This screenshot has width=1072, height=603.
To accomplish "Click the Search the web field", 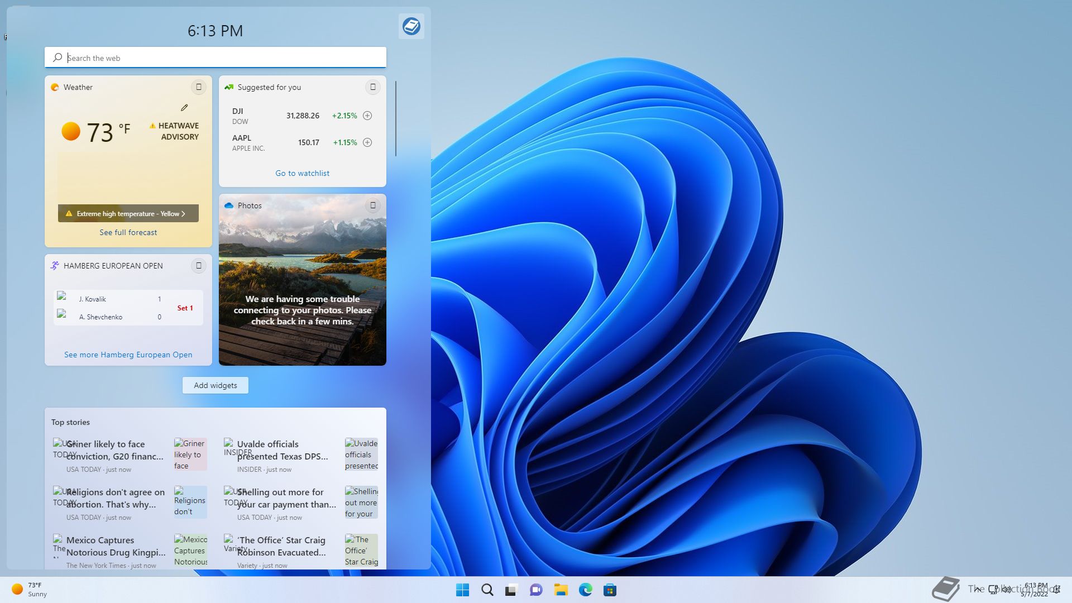I will click(216, 58).
